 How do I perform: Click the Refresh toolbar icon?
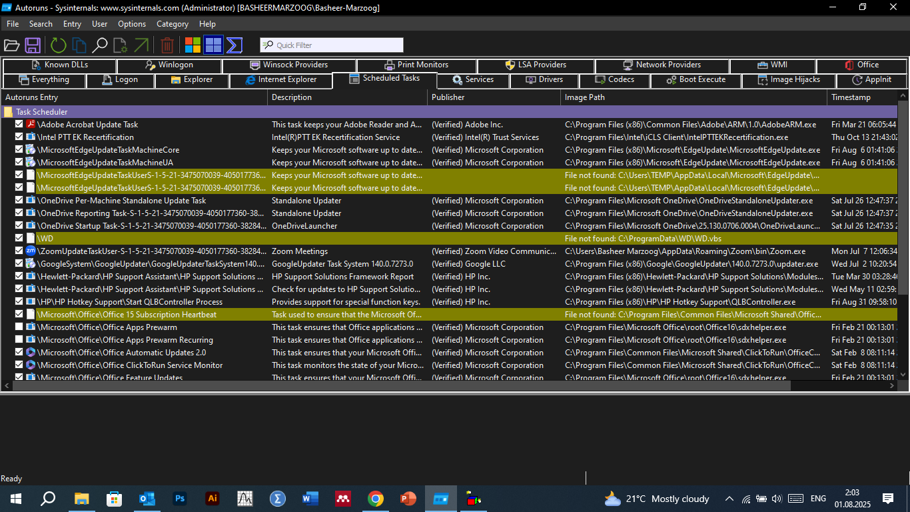57,45
